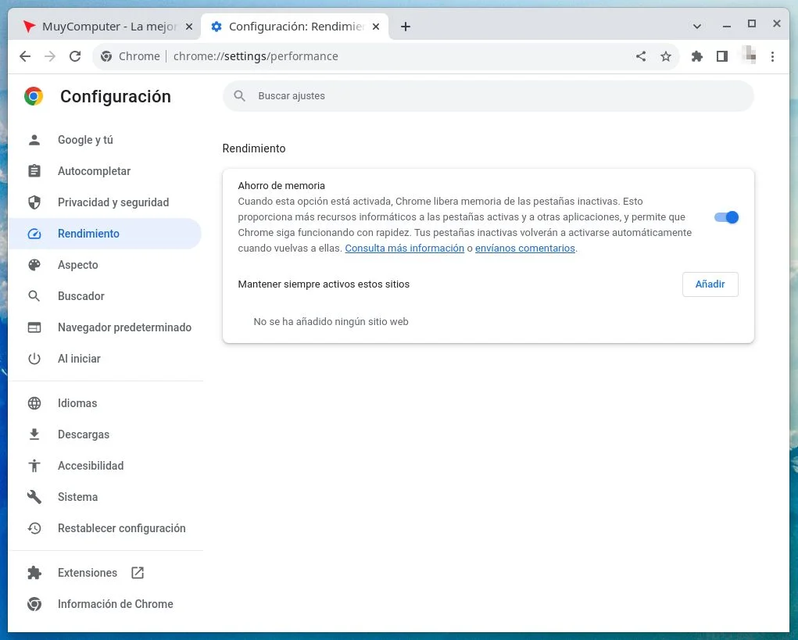Open Información de Chrome
Image resolution: width=798 pixels, height=640 pixels.
(105, 604)
